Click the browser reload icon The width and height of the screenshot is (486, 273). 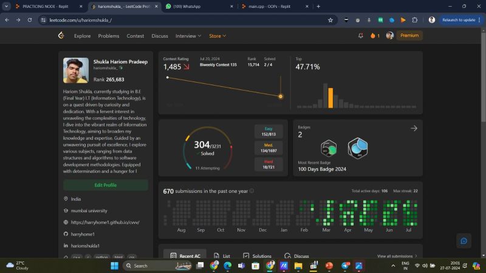point(29,20)
